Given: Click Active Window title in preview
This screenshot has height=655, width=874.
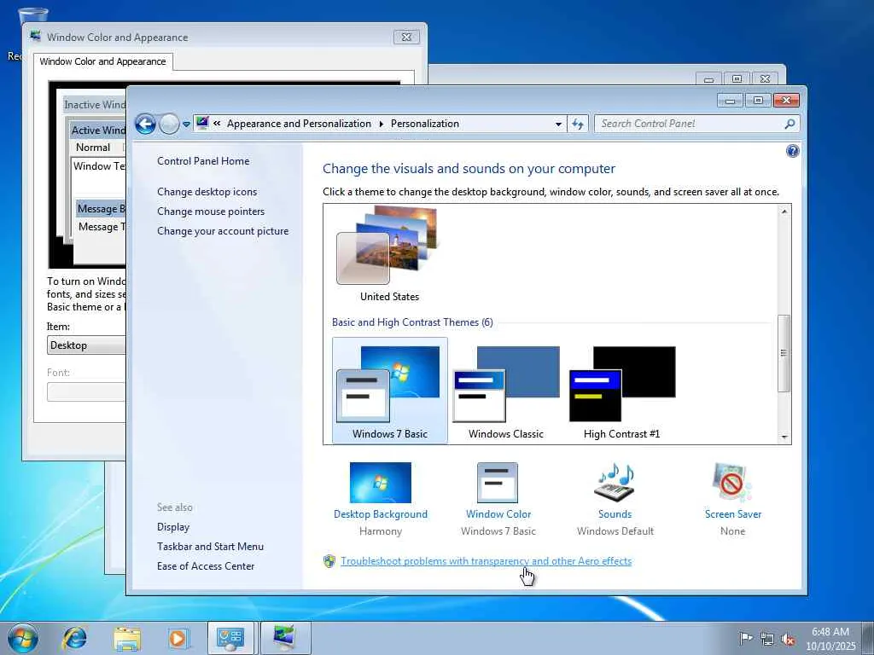Looking at the screenshot, I should [99, 130].
